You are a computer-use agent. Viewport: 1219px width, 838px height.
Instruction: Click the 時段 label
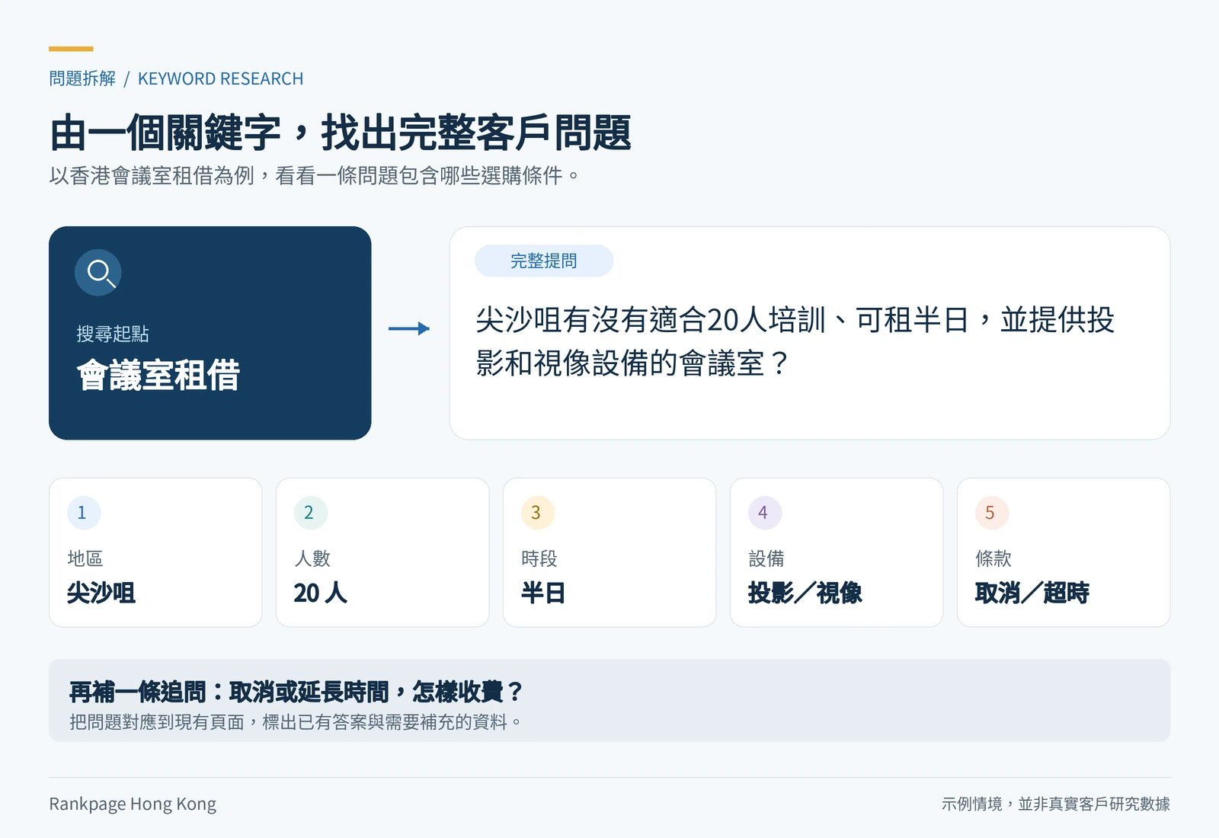(x=539, y=558)
